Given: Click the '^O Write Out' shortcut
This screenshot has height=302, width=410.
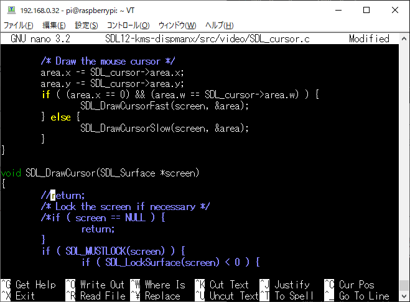Looking at the screenshot, I should [x=95, y=285].
